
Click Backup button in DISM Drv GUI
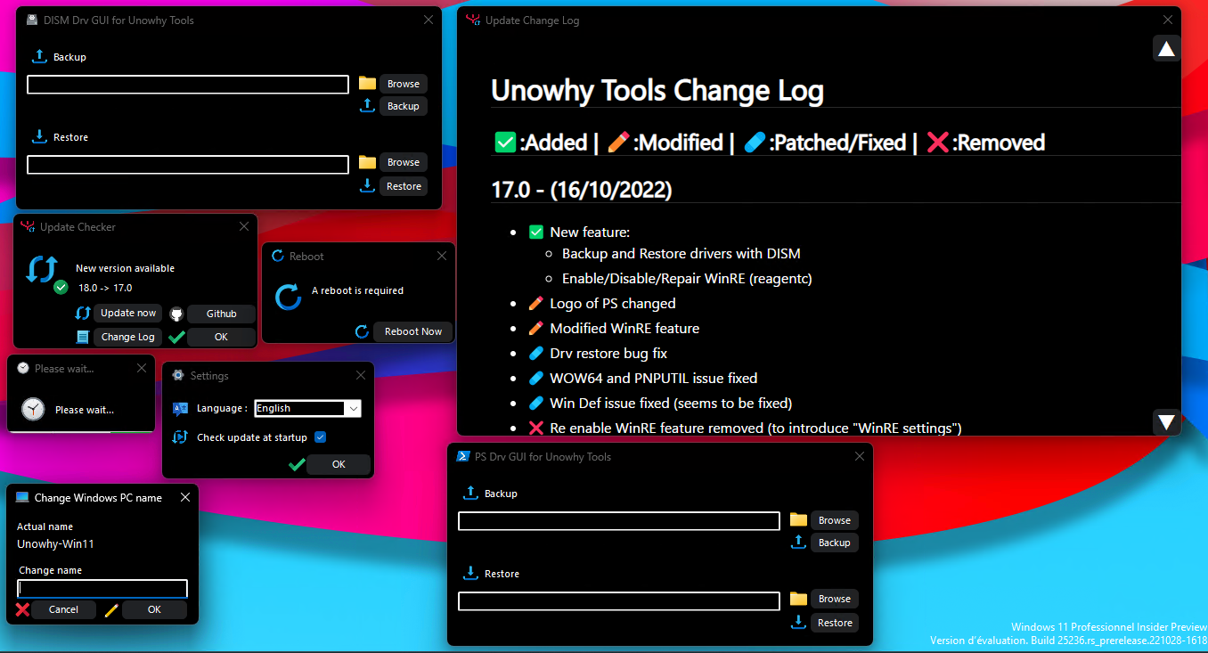[404, 106]
